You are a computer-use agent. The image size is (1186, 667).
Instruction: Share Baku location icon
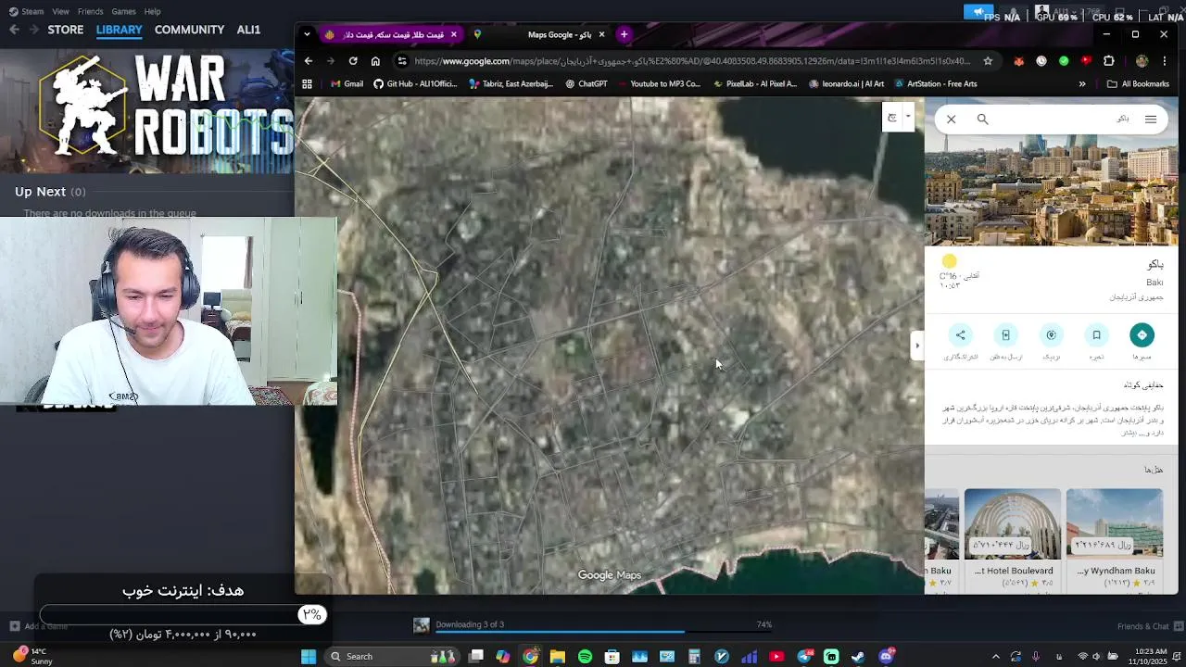tap(960, 335)
